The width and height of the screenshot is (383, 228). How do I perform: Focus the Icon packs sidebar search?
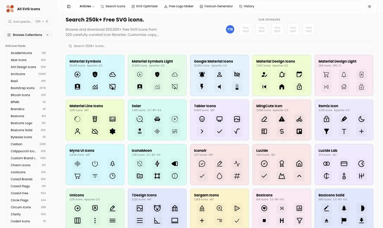pos(28,22)
